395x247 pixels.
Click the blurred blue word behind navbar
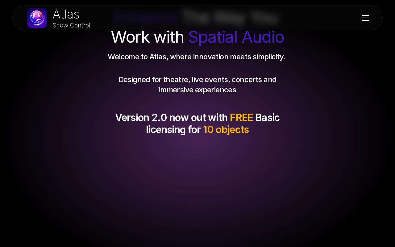(x=145, y=17)
